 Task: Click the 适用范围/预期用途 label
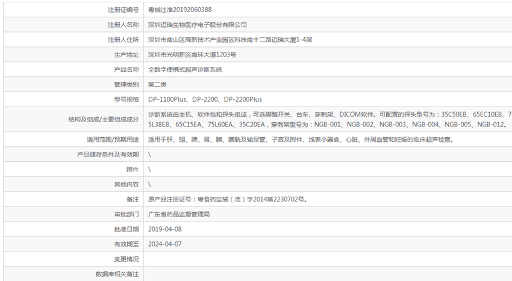113,140
